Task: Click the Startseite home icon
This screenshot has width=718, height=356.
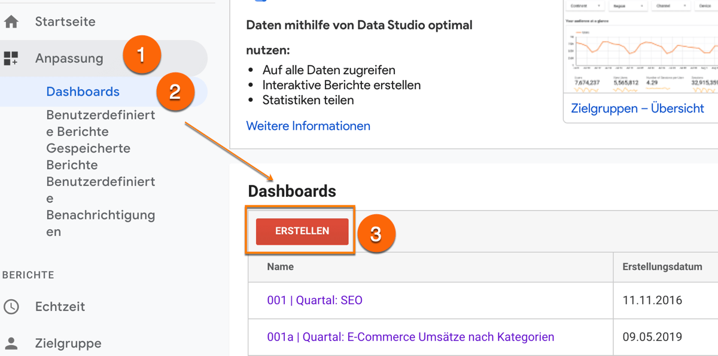Action: pos(13,21)
